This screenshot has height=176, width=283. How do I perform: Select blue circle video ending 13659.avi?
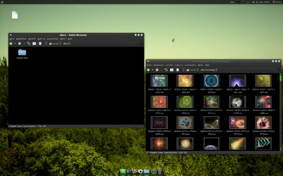click(x=211, y=81)
